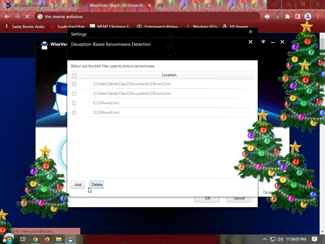The image size is (325, 244).
Task: Open Task View from the taskbar
Action: (x=23, y=239)
